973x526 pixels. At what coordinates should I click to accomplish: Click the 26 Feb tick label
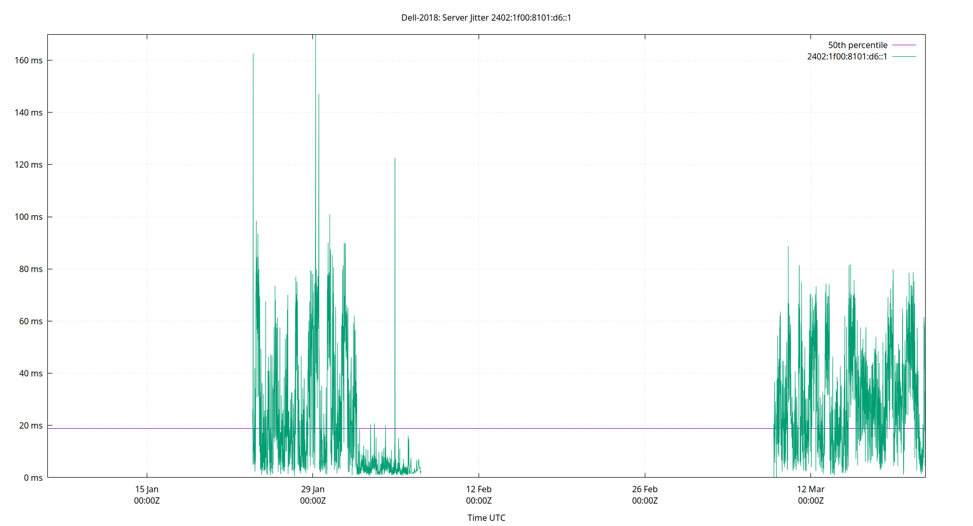645,489
